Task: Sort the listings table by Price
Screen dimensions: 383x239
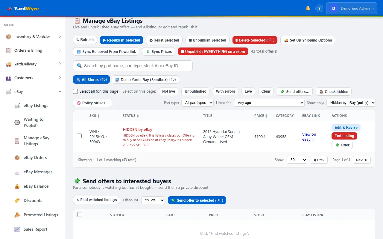Action: 261,116
